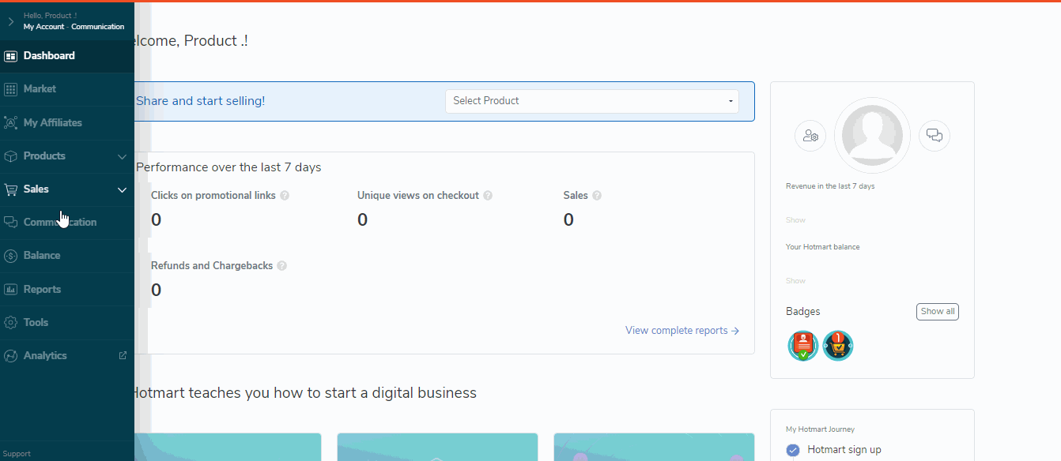
Task: Open profile settings icon beside avatar
Action: pos(810,136)
